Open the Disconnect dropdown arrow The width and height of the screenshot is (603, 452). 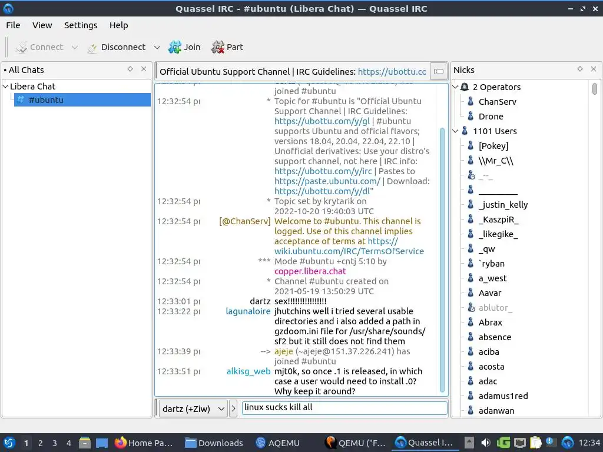click(157, 47)
